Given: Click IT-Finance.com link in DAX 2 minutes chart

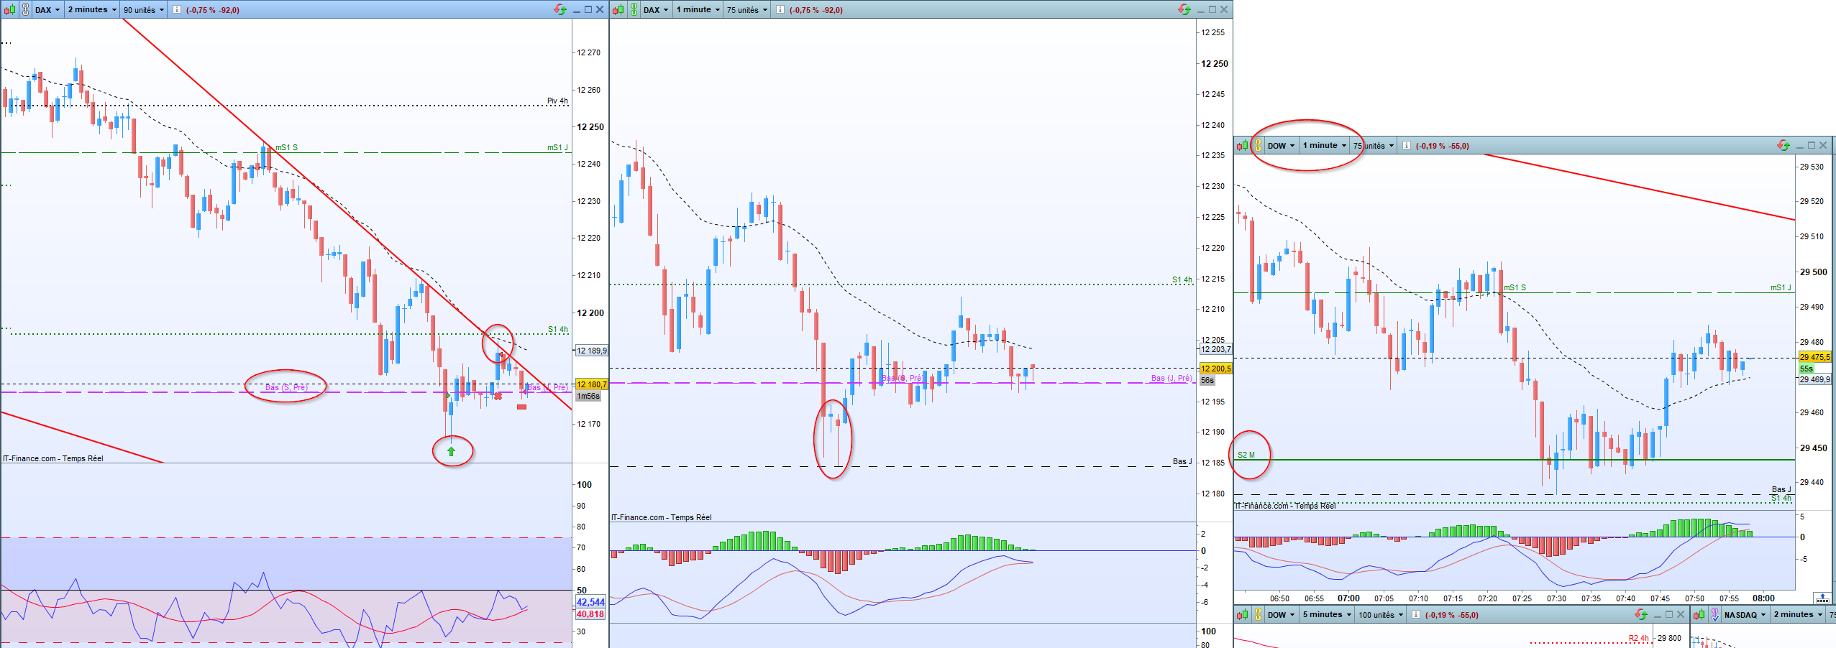Looking at the screenshot, I should coord(53,458).
